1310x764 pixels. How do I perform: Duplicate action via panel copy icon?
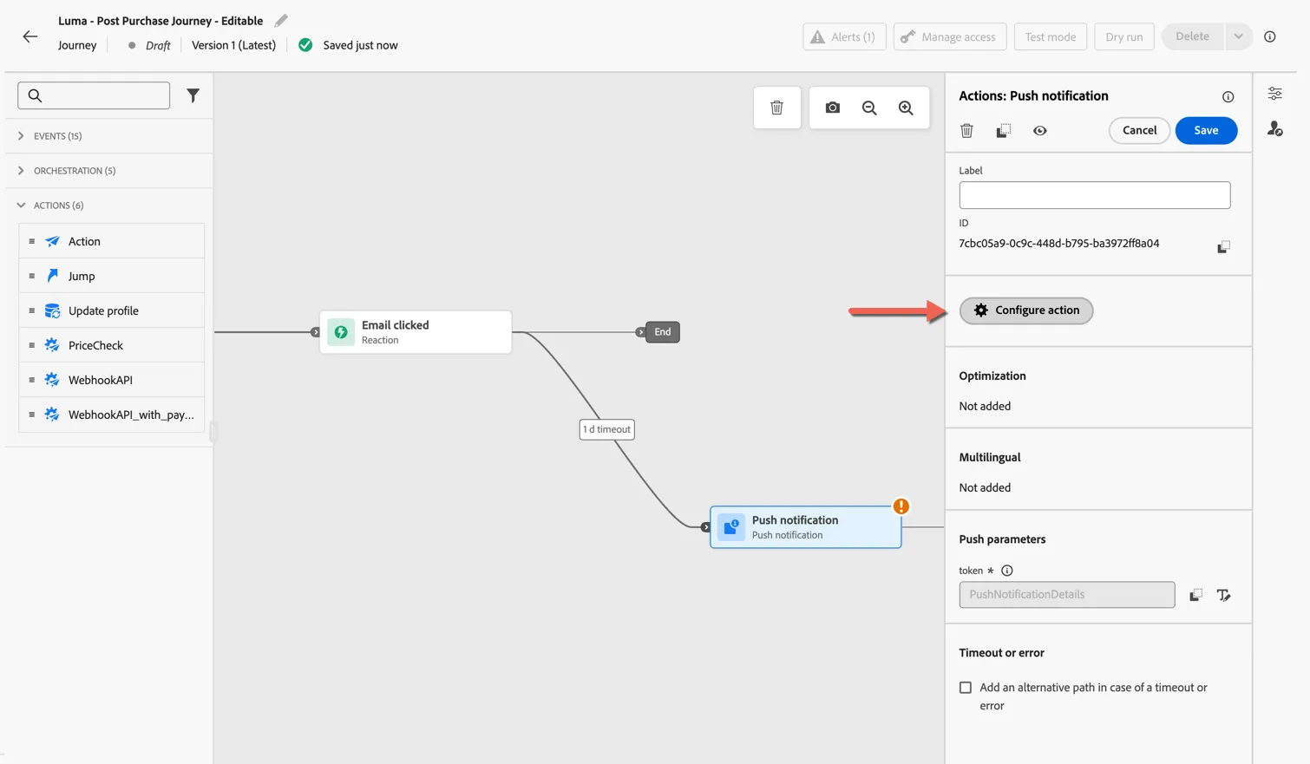[x=1003, y=130]
